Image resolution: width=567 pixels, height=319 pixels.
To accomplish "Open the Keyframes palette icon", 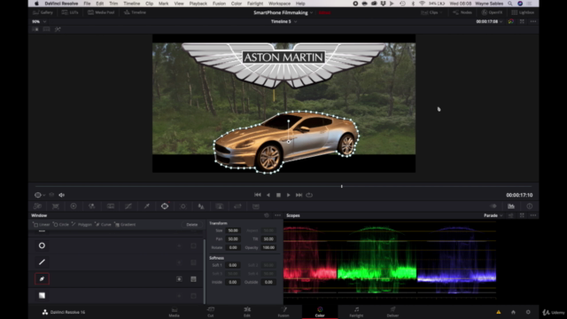I will (x=493, y=206).
